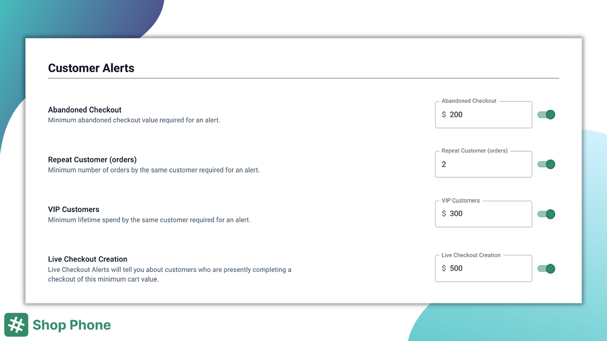The image size is (607, 341).
Task: Click the Repeat Customer (orders) bold label
Action: [92, 160]
